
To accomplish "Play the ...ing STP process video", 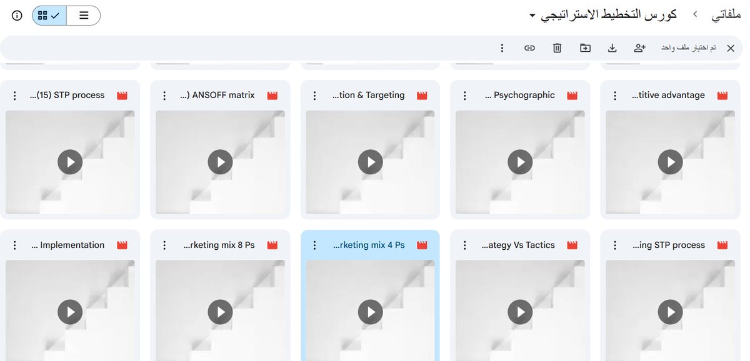I will (671, 312).
